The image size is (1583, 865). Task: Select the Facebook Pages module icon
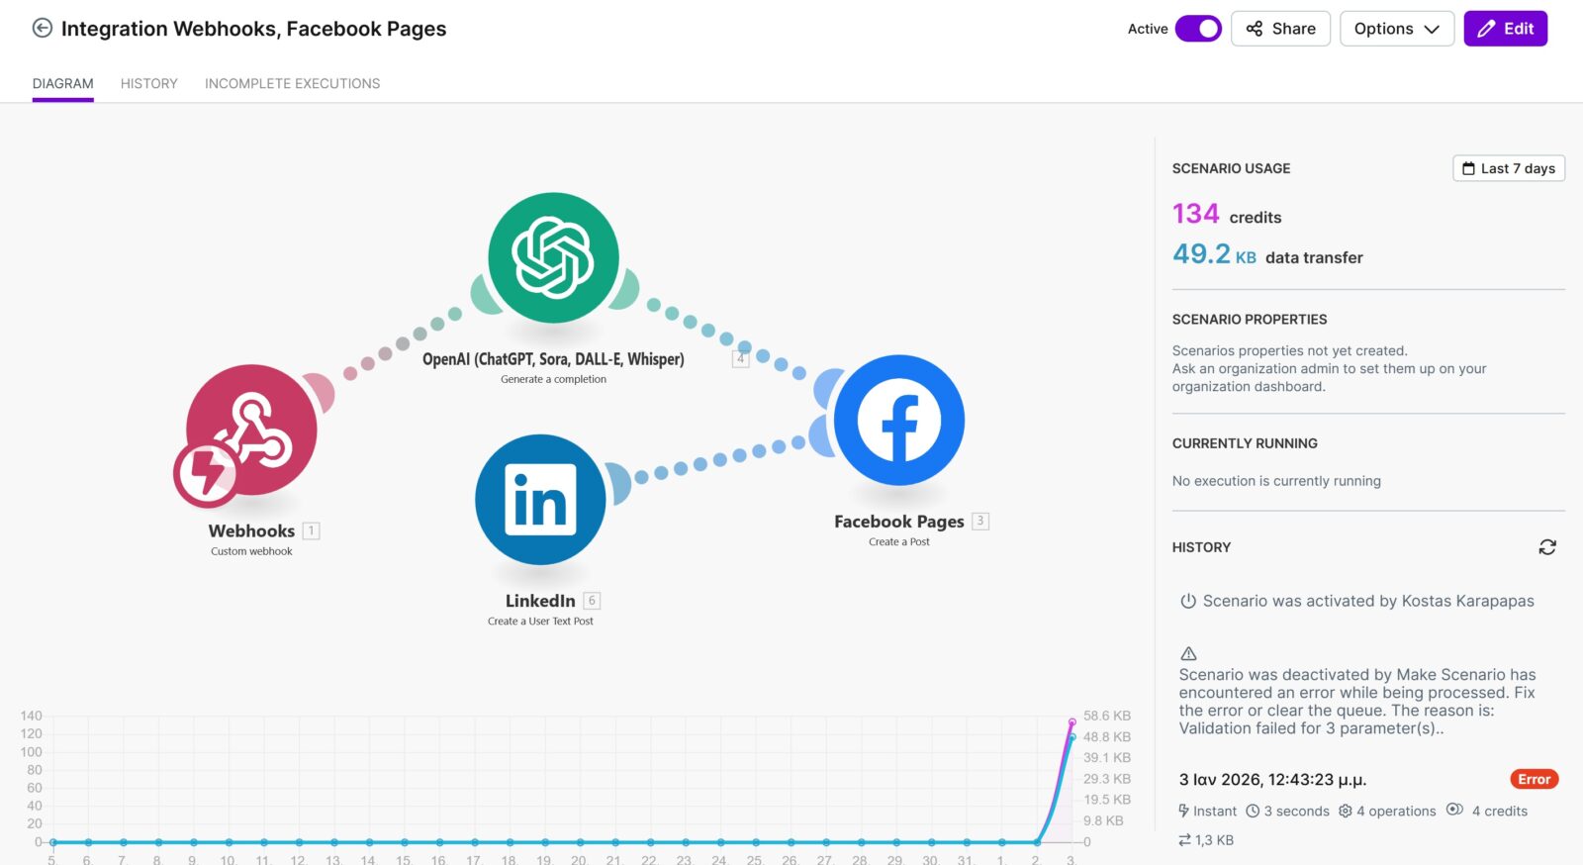898,421
